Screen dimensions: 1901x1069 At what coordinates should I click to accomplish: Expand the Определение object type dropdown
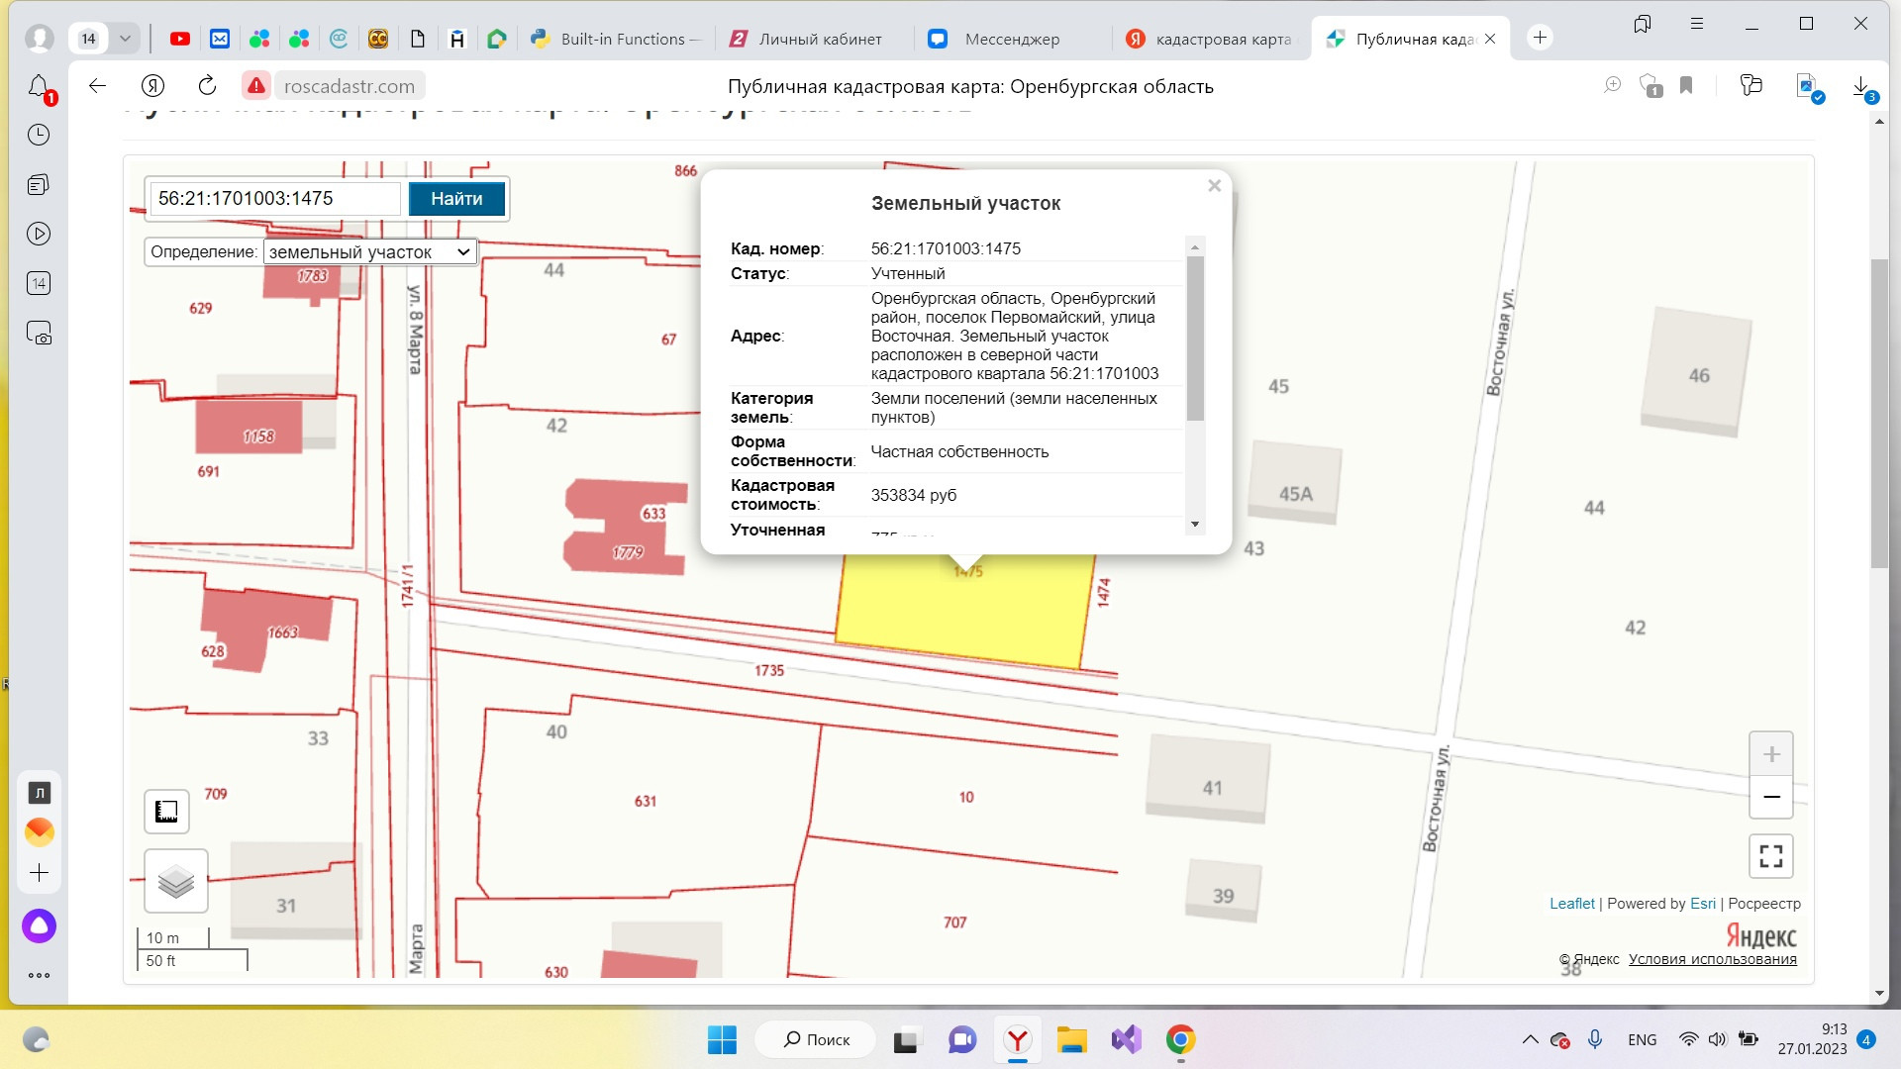point(370,252)
